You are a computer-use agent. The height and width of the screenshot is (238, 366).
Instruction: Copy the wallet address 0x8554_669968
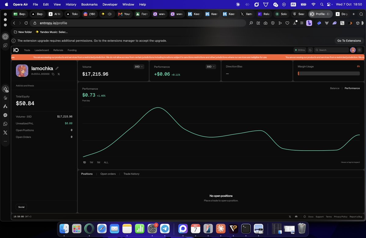[x=53, y=74]
